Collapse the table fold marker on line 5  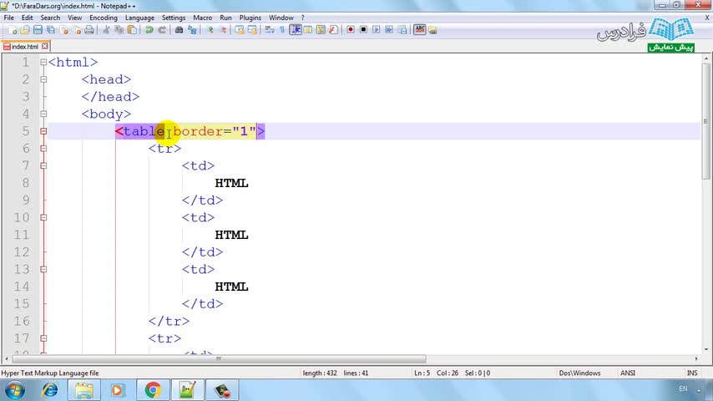pos(43,131)
